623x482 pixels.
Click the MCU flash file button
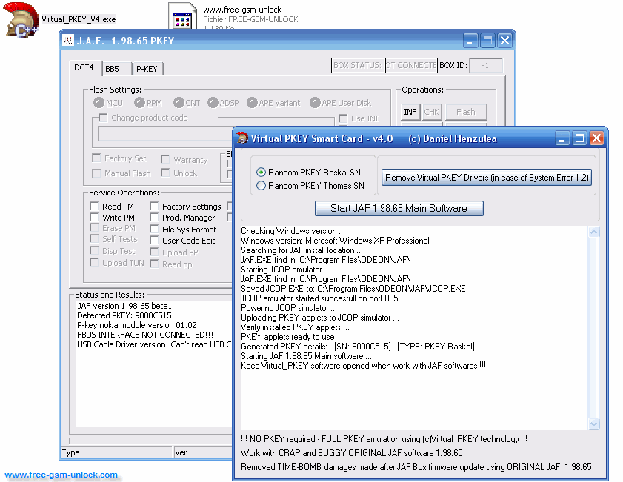[x=99, y=103]
